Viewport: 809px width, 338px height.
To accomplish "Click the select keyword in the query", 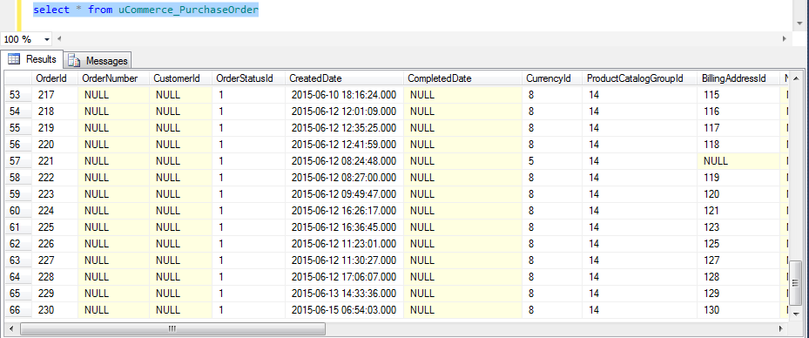I will point(51,10).
